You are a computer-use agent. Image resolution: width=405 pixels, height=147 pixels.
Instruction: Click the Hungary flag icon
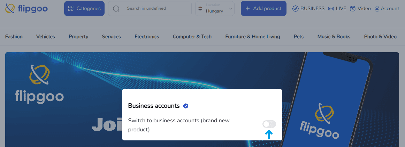(200, 8)
